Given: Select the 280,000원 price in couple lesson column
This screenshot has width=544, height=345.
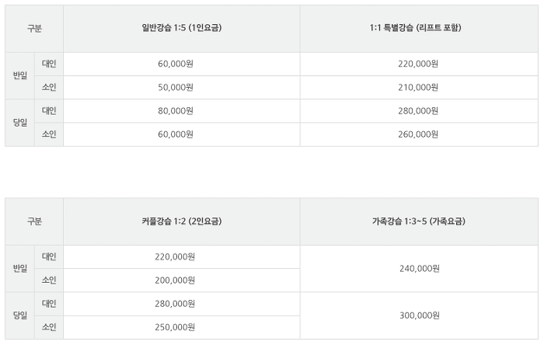Looking at the screenshot, I should pos(175,304).
